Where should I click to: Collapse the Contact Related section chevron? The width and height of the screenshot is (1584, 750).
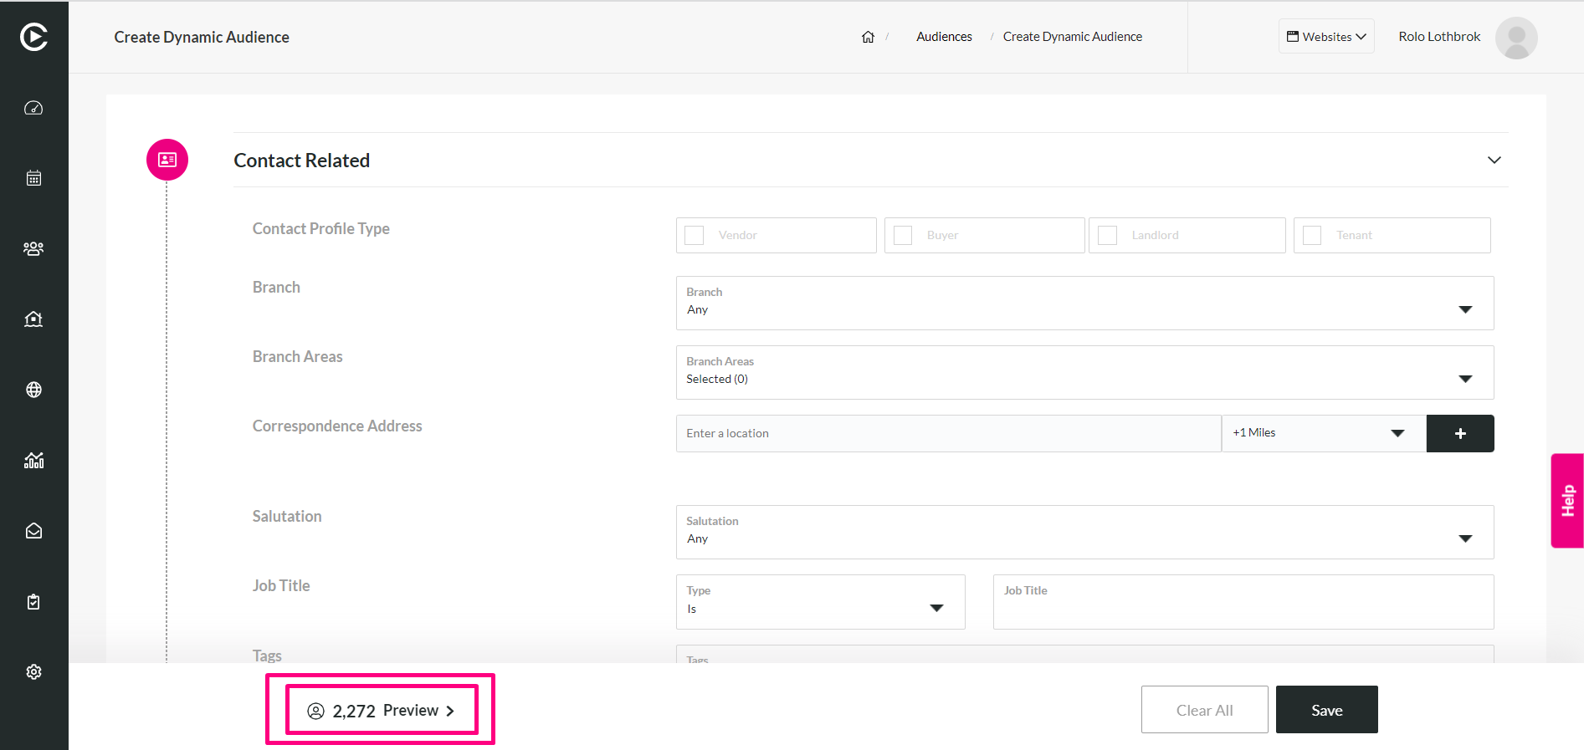tap(1494, 160)
